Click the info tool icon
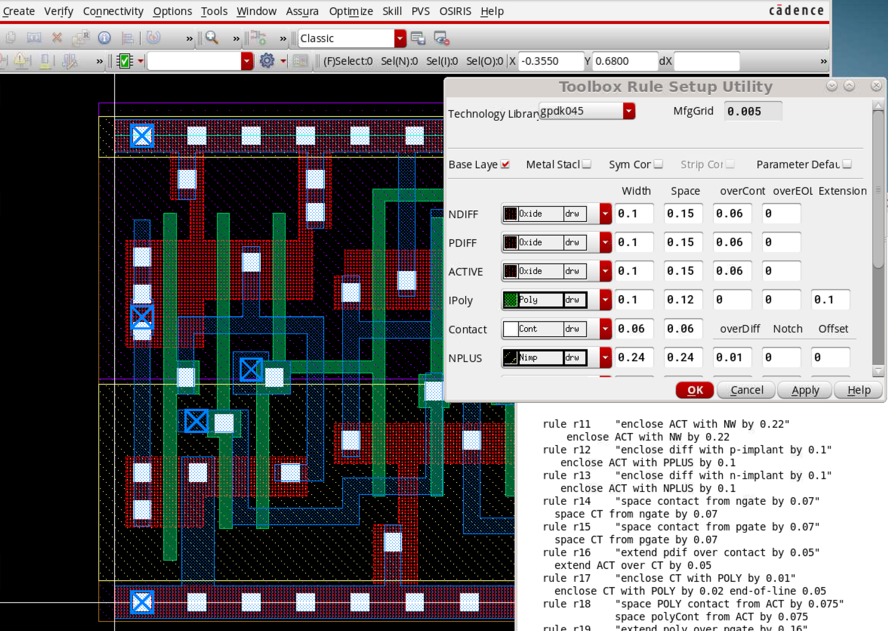Image resolution: width=888 pixels, height=631 pixels. [x=104, y=38]
